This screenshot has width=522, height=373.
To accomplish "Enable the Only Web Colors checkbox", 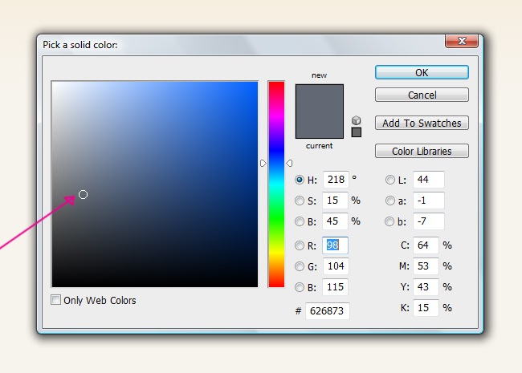I will tap(56, 300).
